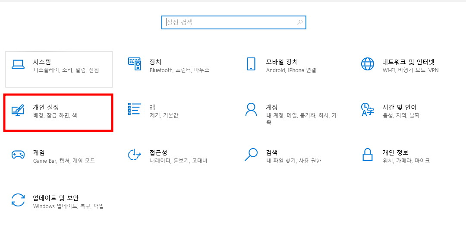Click the text 제거, 기본값
The image size is (466, 225).
(x=164, y=115)
